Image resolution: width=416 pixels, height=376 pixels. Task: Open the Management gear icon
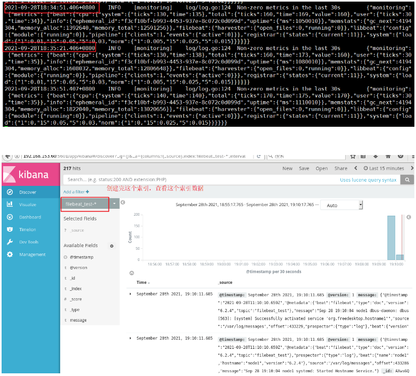pos(10,254)
